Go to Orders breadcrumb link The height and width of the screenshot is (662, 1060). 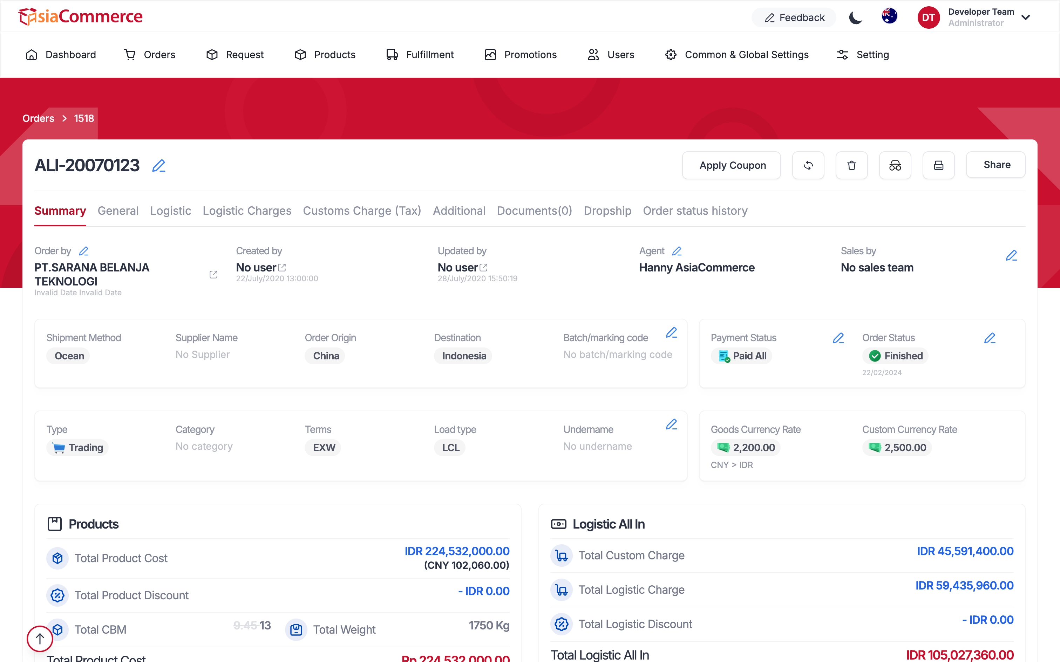click(39, 118)
